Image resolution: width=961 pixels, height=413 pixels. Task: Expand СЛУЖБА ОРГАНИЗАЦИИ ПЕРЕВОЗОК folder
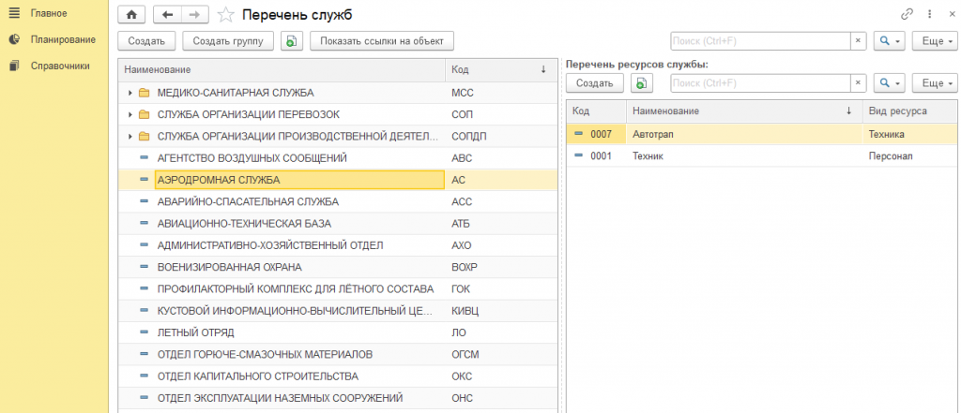130,115
